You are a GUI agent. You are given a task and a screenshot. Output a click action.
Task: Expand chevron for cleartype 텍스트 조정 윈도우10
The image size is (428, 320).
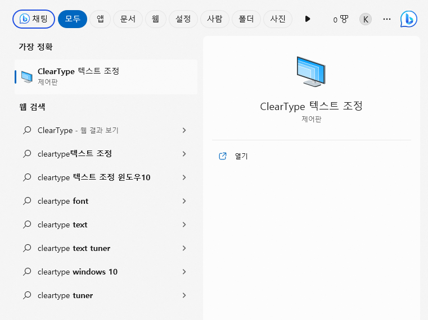184,177
